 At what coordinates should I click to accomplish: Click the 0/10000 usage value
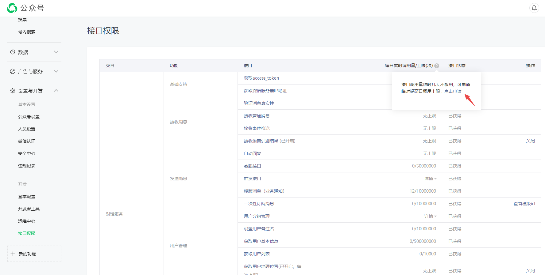point(428,254)
